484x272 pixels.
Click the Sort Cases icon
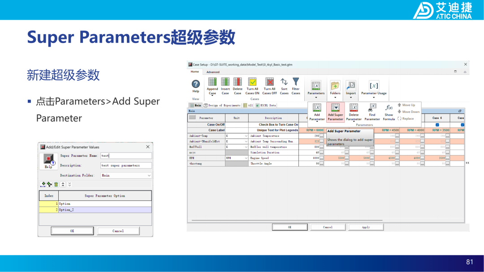pyautogui.click(x=284, y=82)
